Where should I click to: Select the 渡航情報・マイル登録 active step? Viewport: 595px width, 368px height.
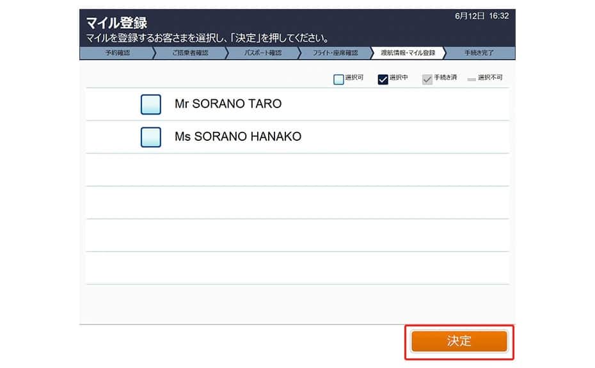point(408,52)
